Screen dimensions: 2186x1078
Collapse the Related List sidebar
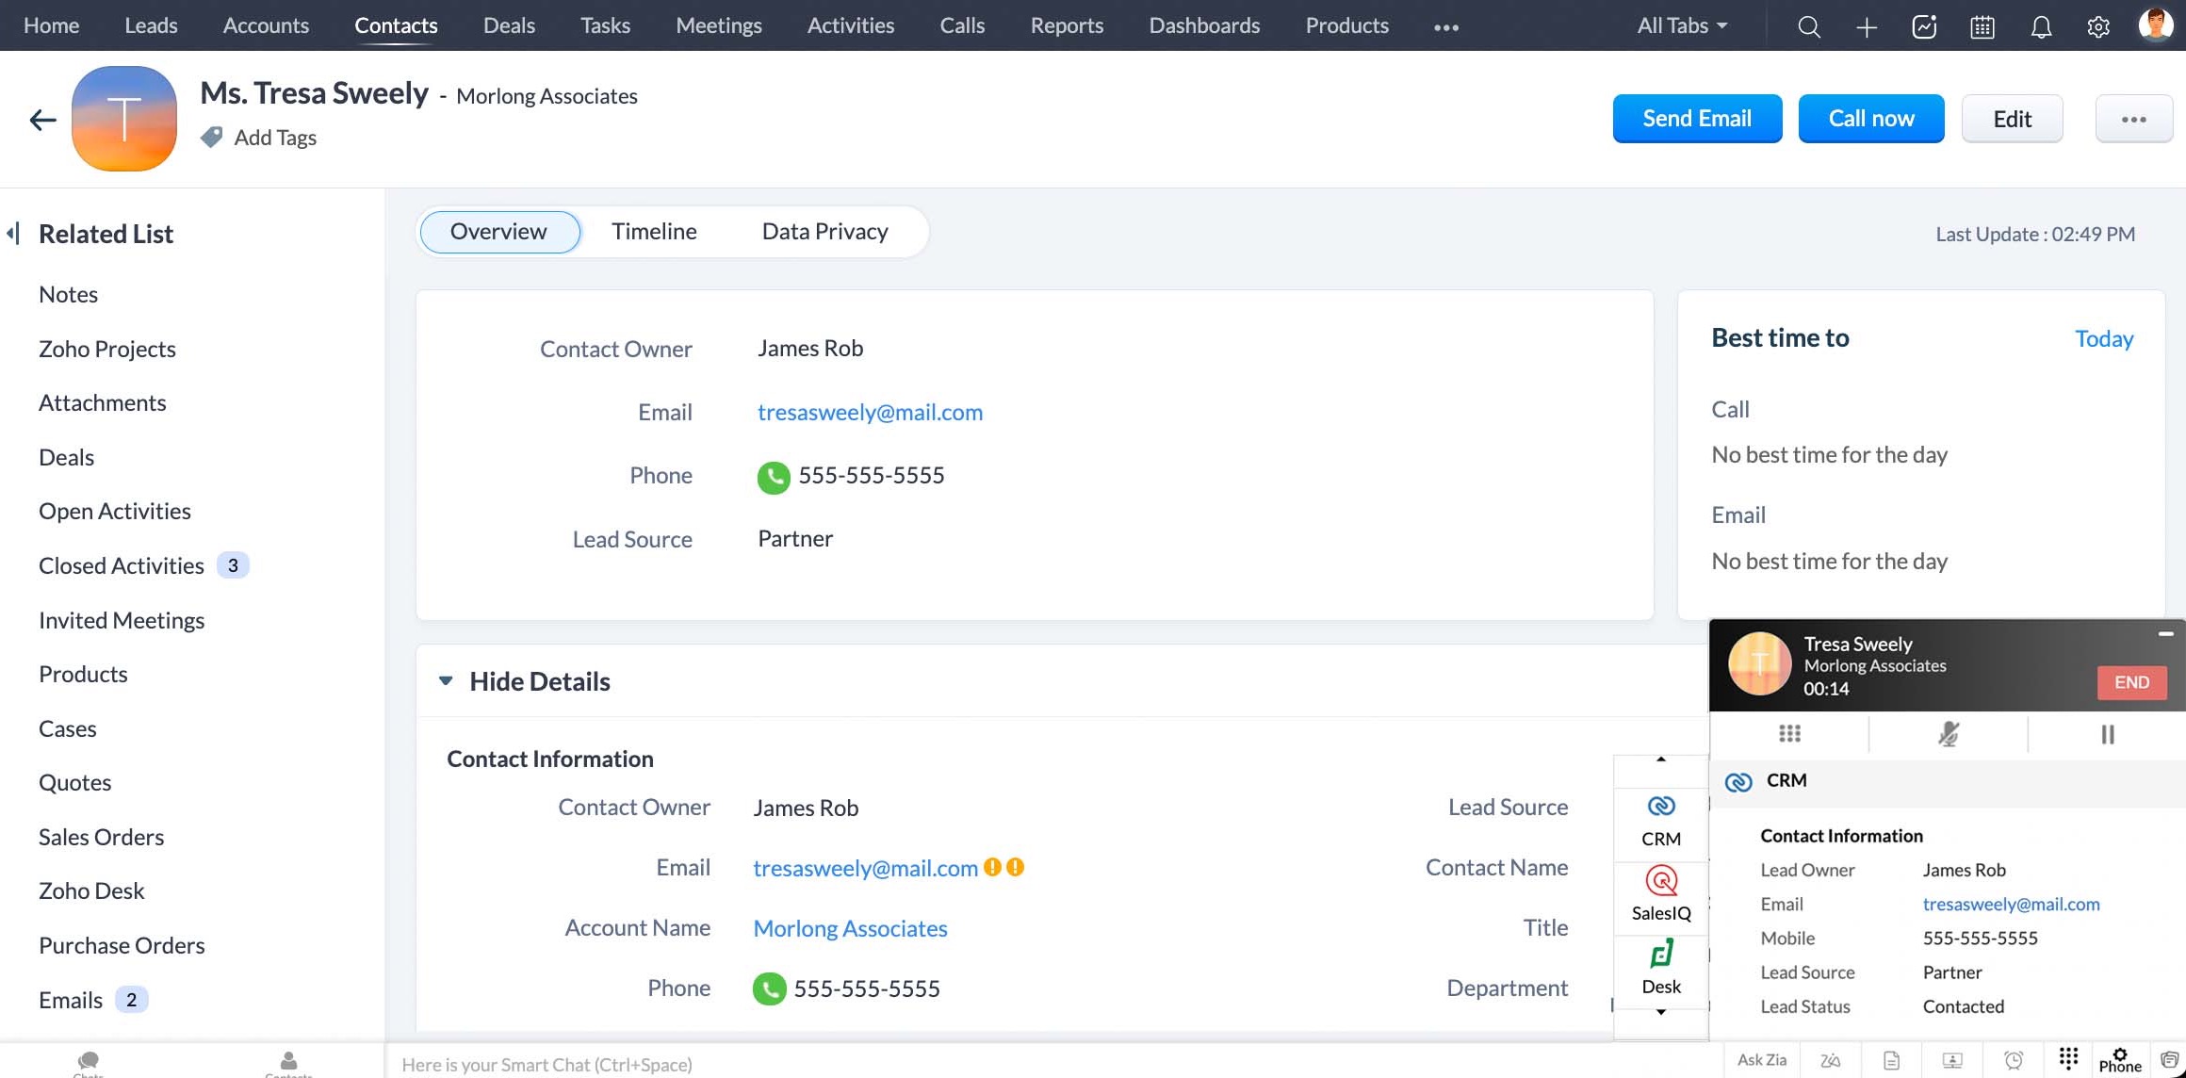pos(13,234)
